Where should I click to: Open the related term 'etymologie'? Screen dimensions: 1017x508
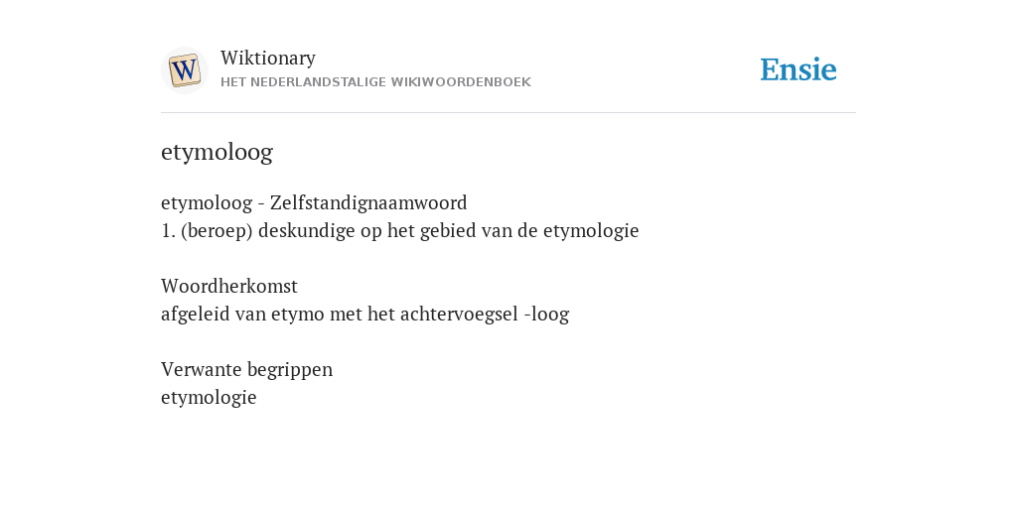[209, 397]
